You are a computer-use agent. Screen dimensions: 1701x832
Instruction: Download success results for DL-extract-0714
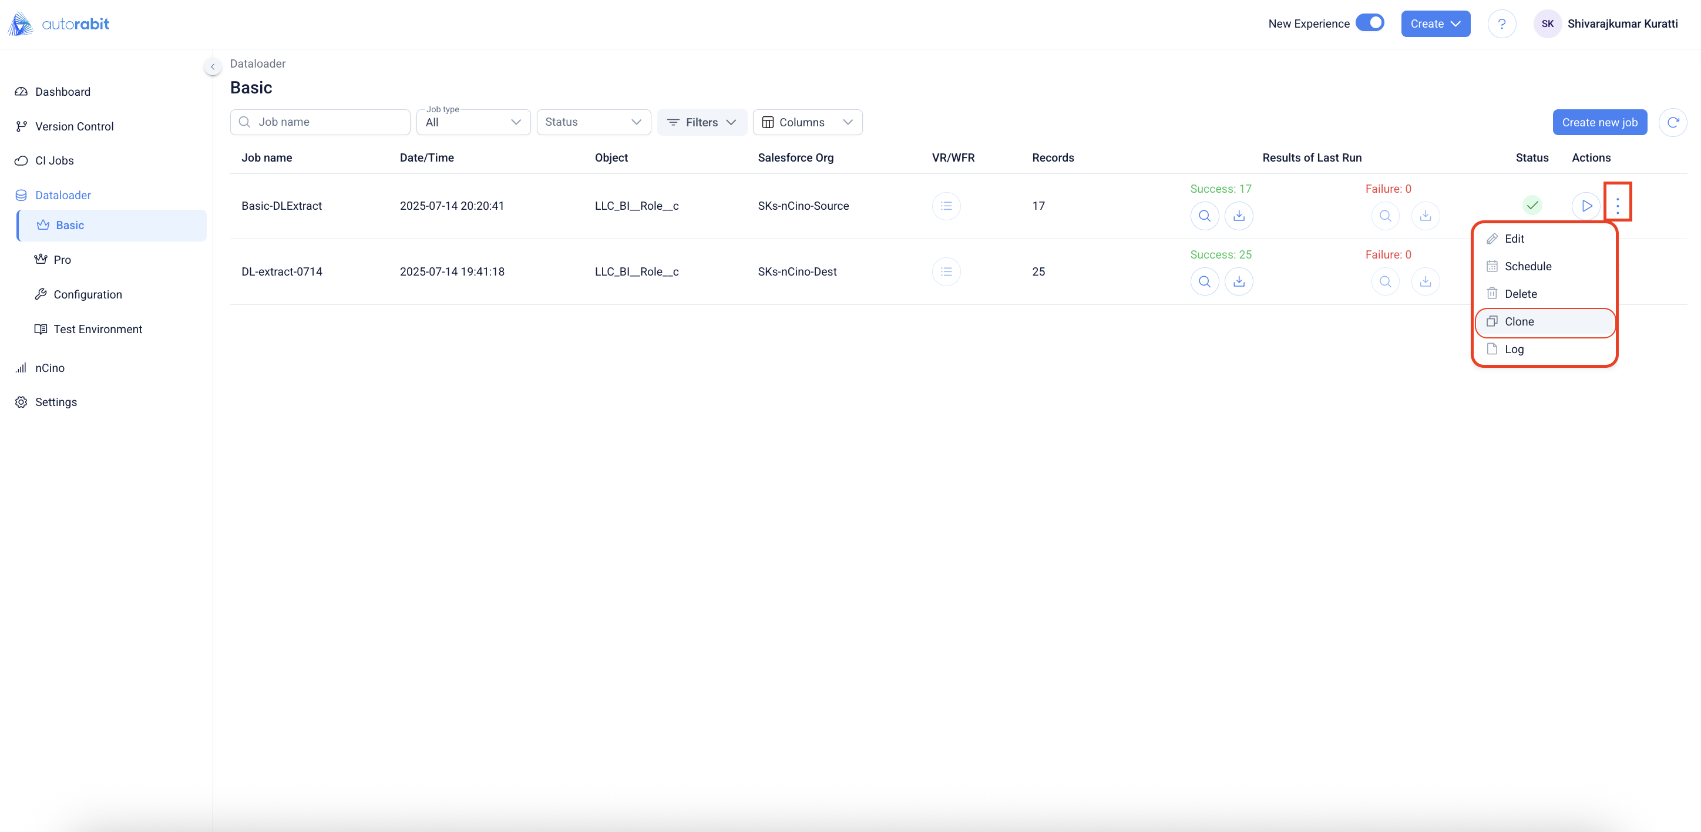click(1239, 282)
